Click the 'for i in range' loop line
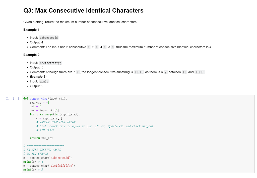 55,114
